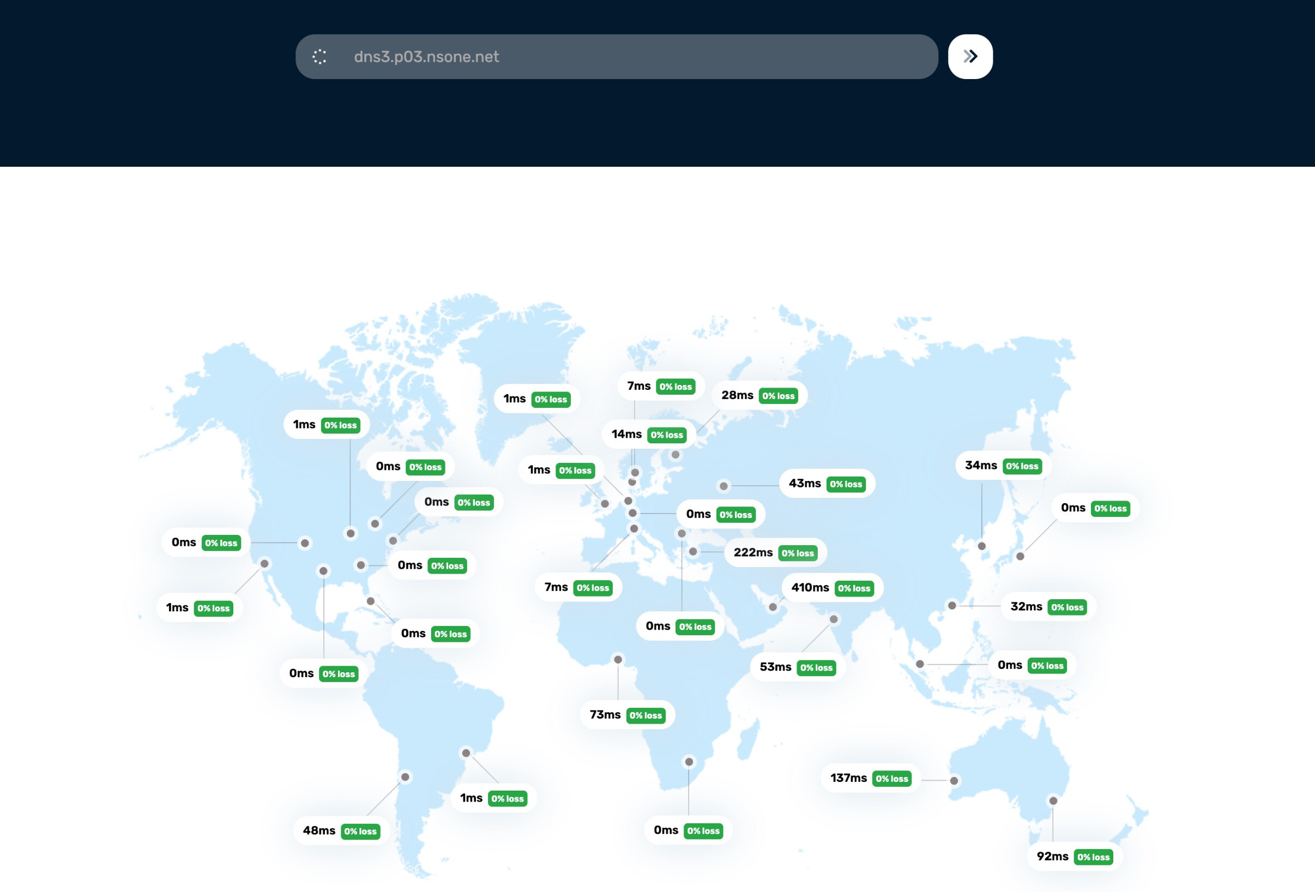
Task: Click the map dot beside 137ms label
Action: coord(954,781)
